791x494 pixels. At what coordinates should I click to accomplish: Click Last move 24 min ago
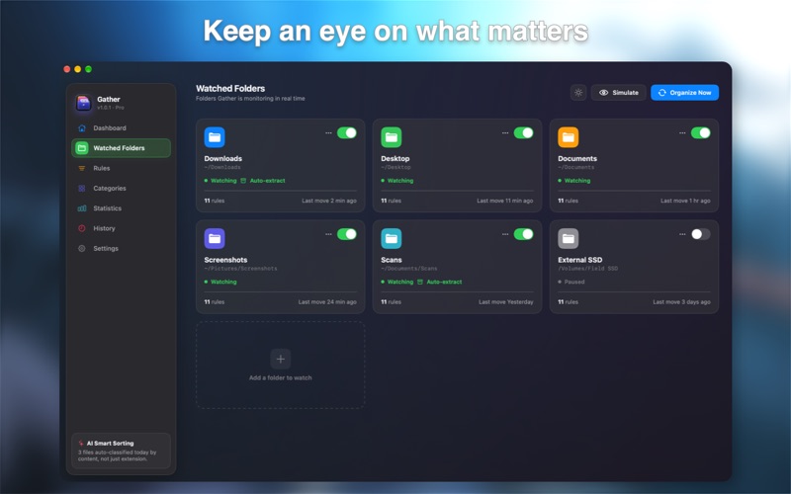(327, 302)
